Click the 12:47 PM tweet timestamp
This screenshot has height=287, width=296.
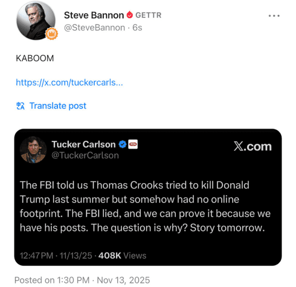37,255
